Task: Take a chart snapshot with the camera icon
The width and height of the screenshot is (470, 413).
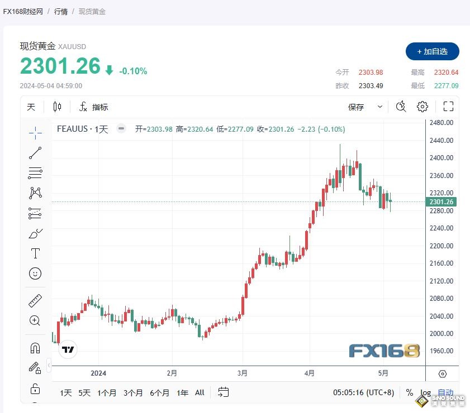Action: (x=401, y=106)
